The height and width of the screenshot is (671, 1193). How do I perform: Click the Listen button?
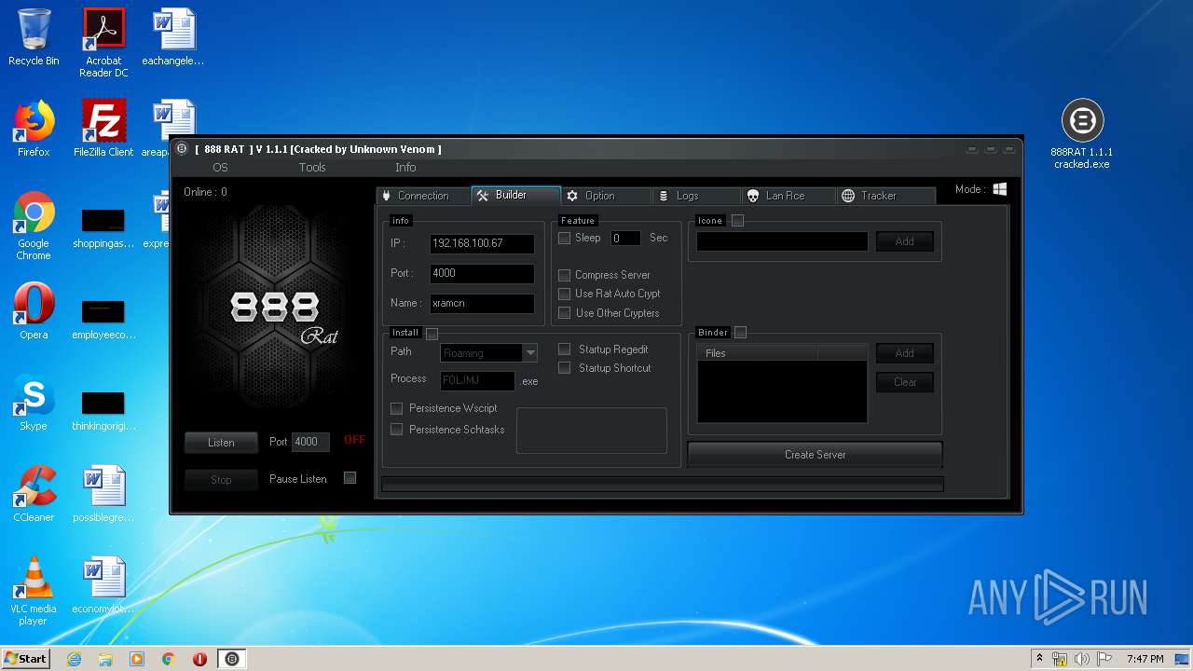(x=221, y=443)
